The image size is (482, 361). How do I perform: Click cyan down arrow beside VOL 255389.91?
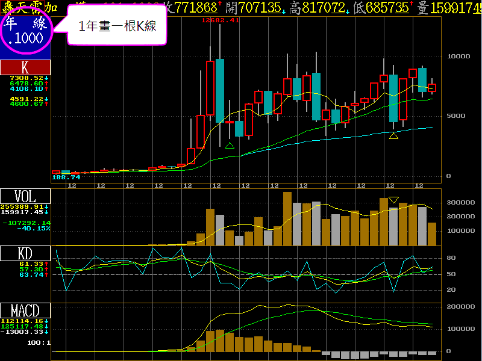46,206
